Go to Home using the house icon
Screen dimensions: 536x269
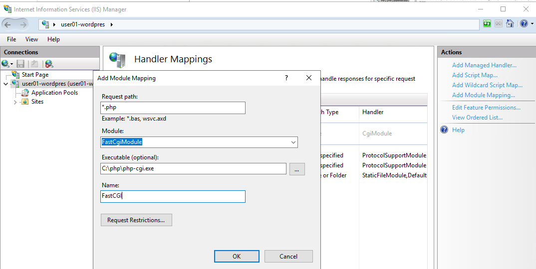click(x=510, y=23)
